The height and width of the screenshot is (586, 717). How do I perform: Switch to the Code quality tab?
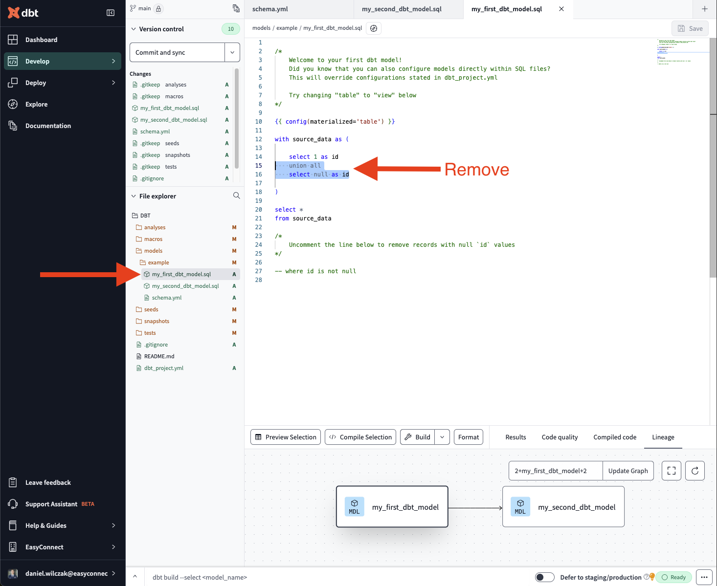(x=560, y=437)
